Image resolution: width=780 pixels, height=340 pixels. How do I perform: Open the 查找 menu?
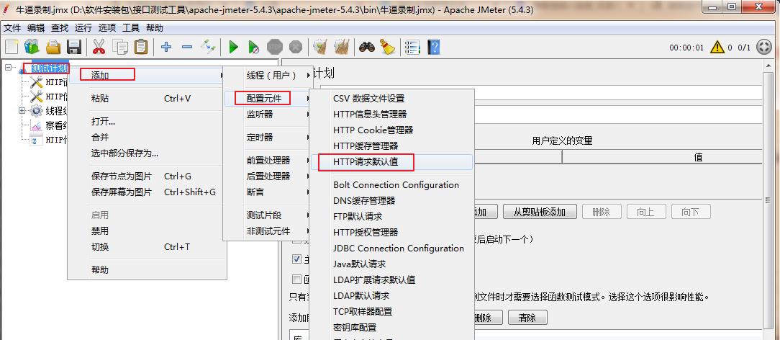(60, 28)
